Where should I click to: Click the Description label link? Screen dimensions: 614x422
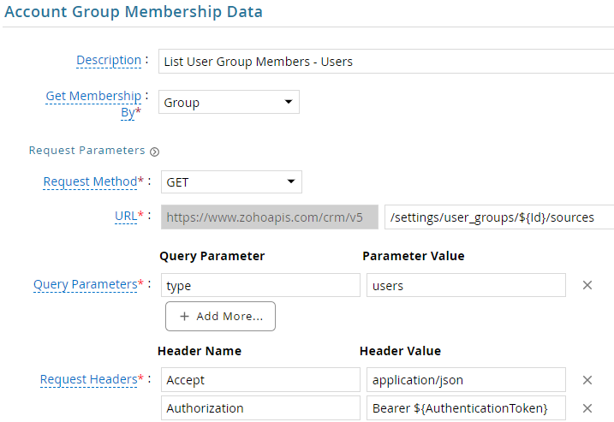point(109,60)
